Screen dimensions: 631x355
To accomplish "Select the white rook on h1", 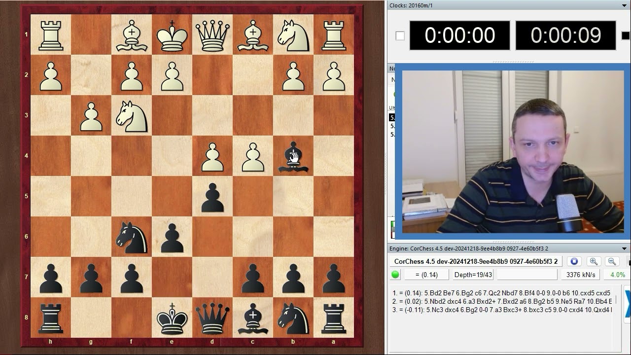I will (x=51, y=35).
